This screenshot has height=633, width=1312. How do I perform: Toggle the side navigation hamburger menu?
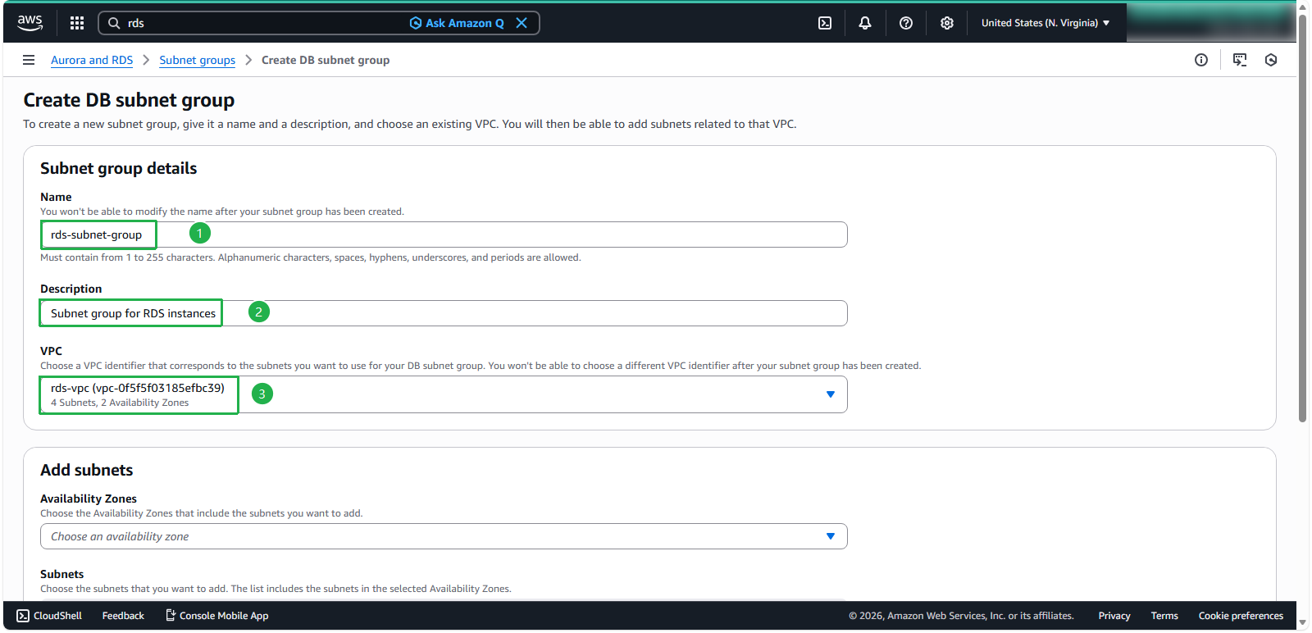29,60
